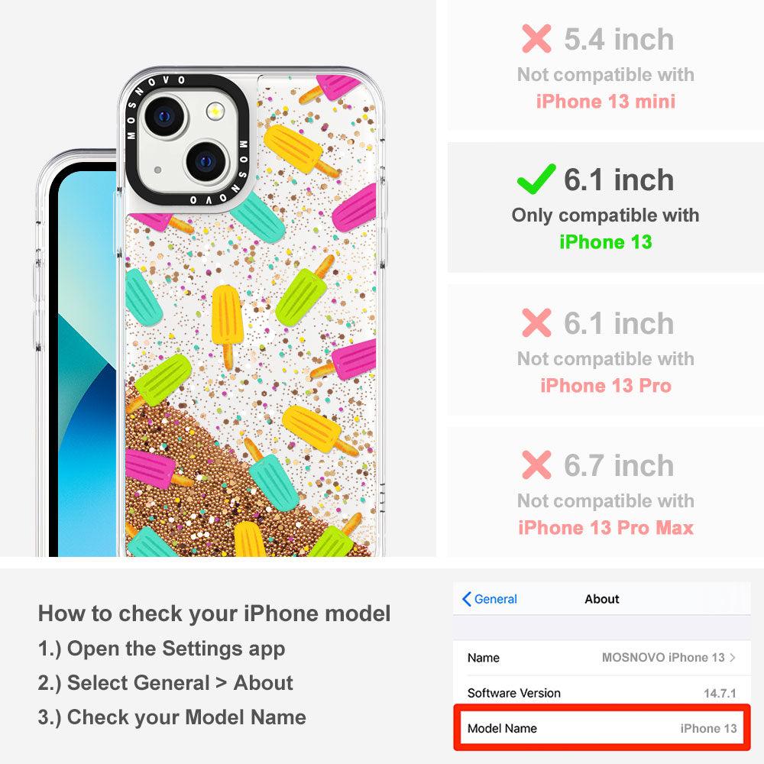Click the camera flash on the phone
764x764 pixels.
click(x=215, y=112)
